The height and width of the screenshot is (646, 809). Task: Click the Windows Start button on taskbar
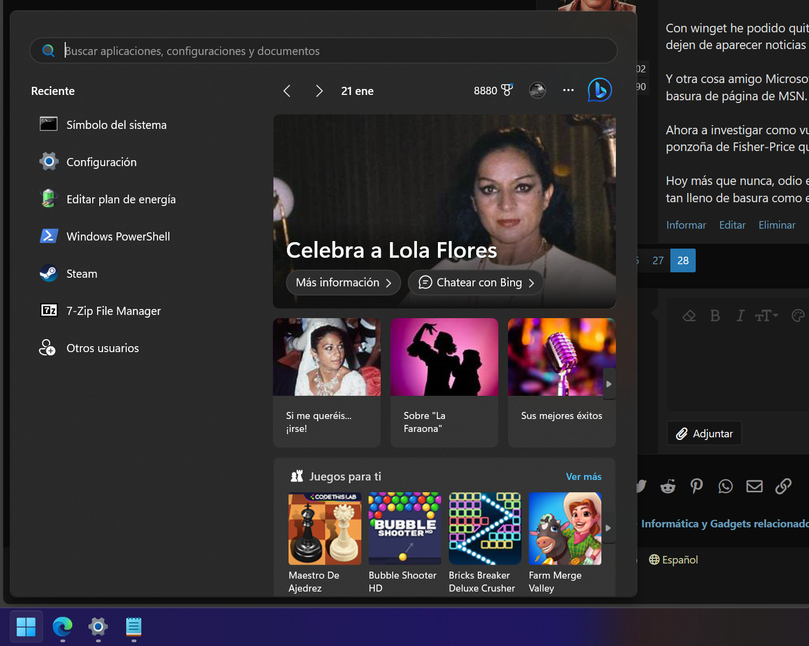pyautogui.click(x=26, y=627)
